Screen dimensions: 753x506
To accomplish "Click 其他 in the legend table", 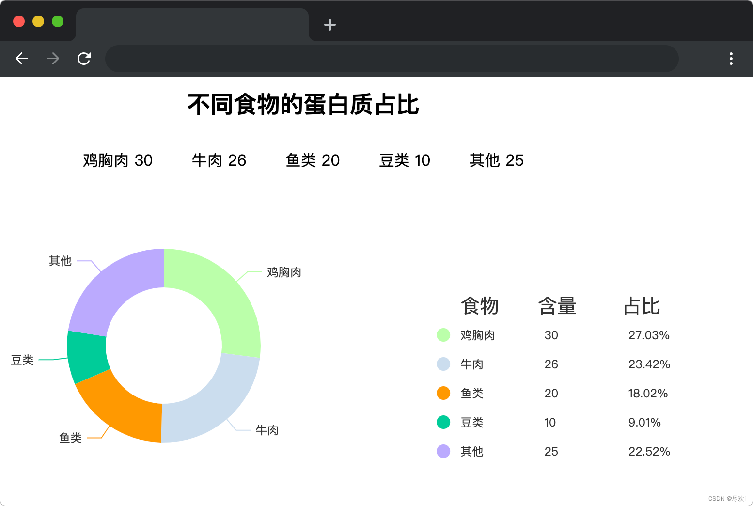I will [472, 452].
